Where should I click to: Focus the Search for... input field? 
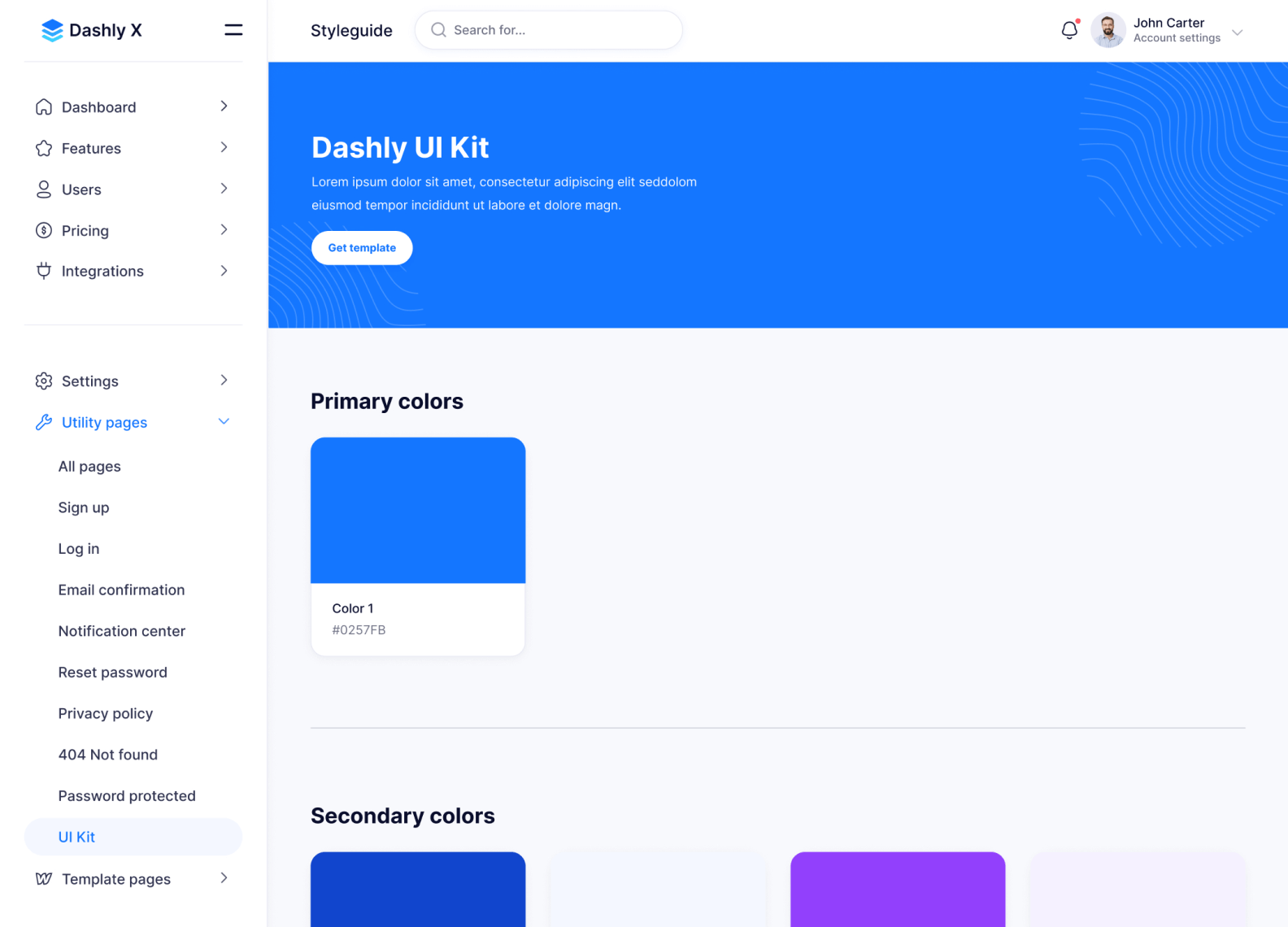(x=549, y=30)
